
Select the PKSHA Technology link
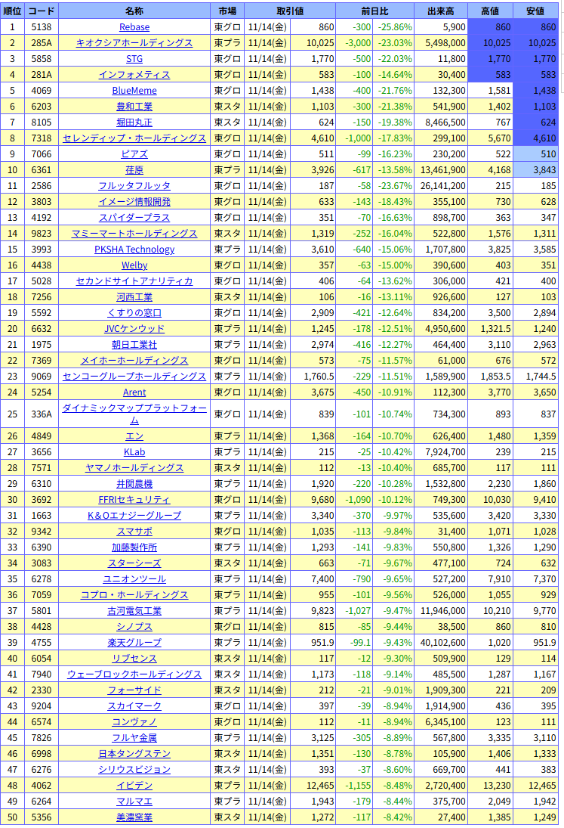(x=134, y=250)
